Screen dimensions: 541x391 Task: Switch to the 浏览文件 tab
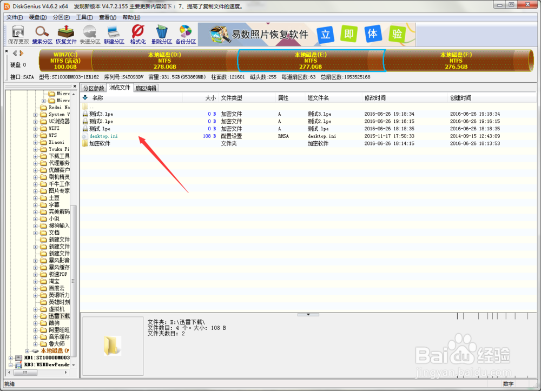pyautogui.click(x=120, y=88)
